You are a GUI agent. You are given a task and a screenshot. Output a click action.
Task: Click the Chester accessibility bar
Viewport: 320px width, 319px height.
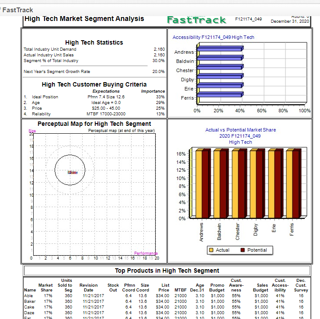220,67
